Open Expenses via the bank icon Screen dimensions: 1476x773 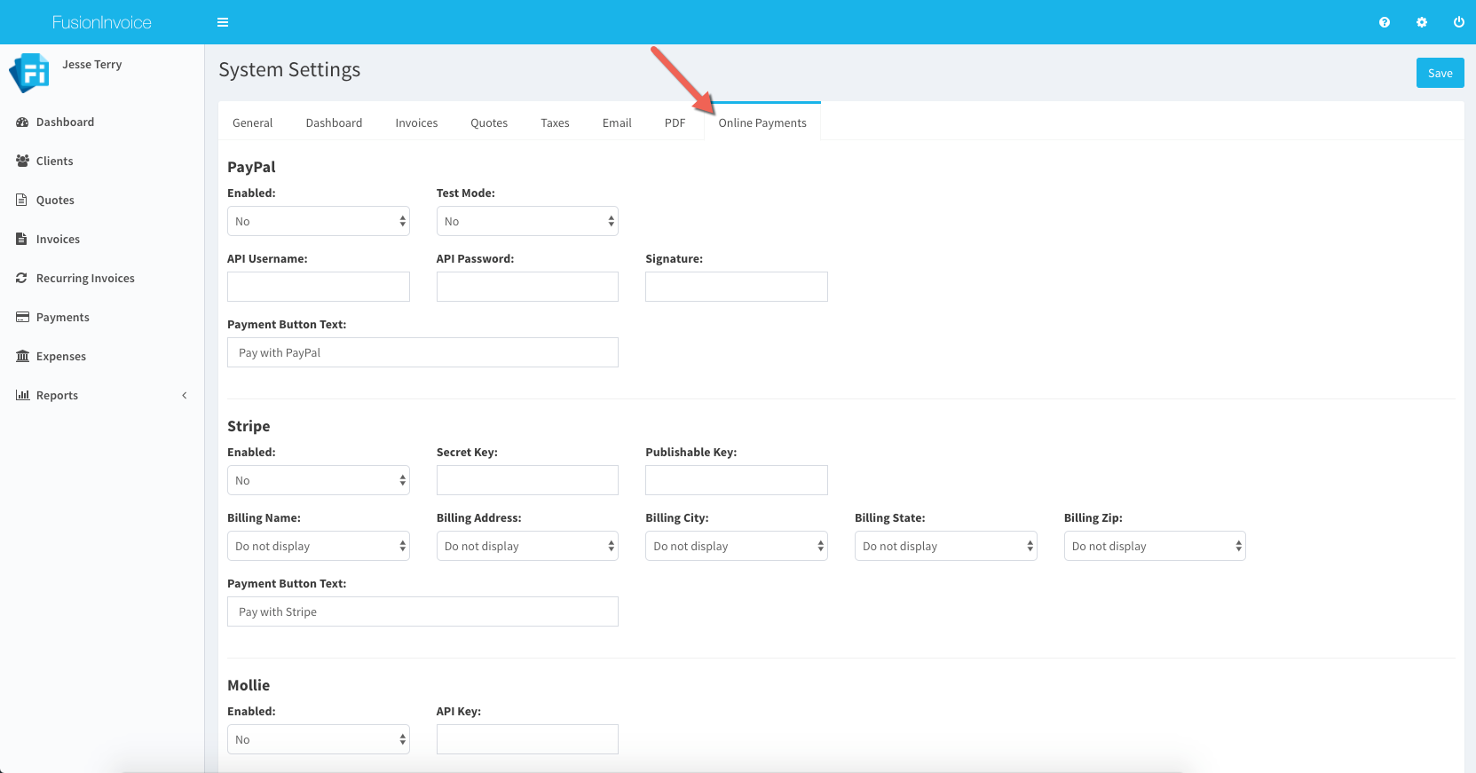[x=22, y=356]
